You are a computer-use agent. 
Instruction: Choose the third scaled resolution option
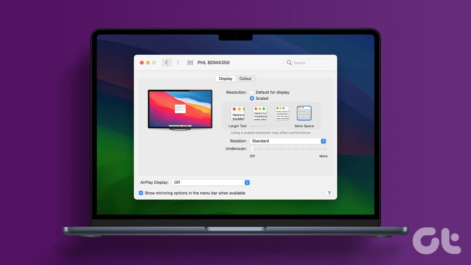pos(282,113)
